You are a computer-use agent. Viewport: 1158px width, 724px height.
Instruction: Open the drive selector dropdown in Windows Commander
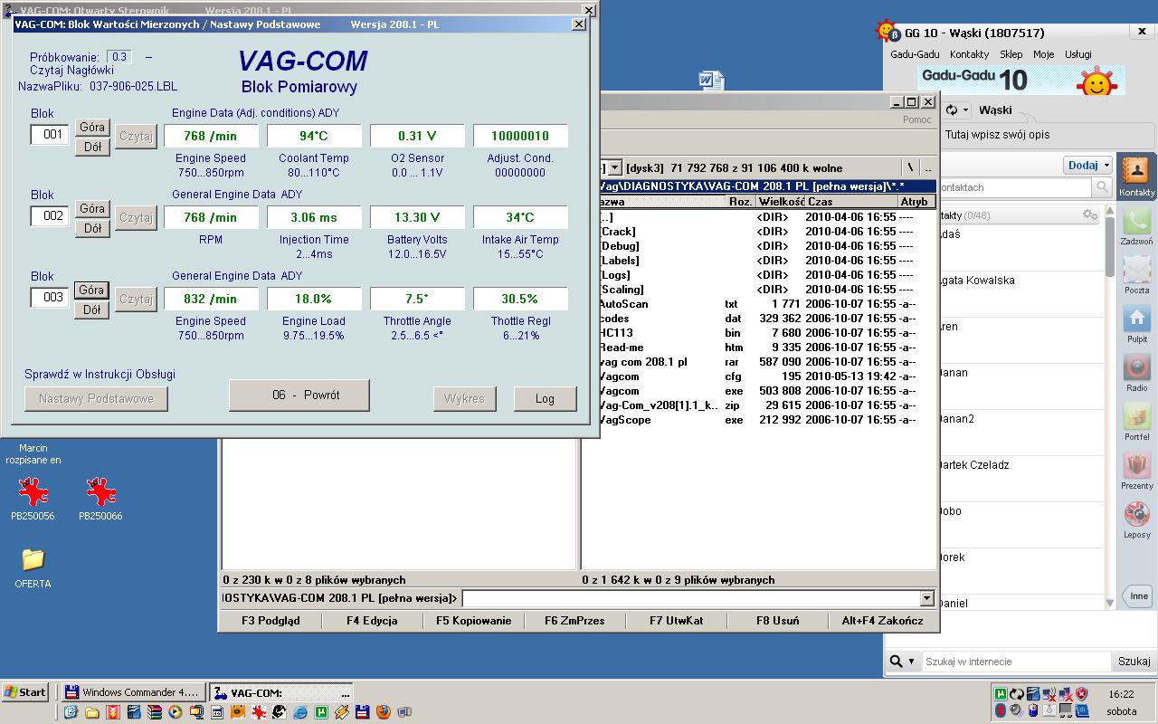point(614,167)
